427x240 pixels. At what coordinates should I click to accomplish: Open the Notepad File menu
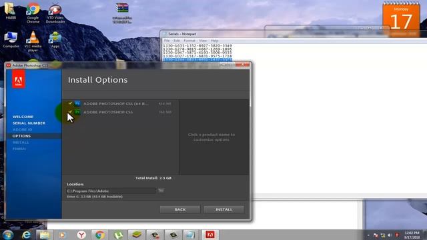click(x=167, y=41)
